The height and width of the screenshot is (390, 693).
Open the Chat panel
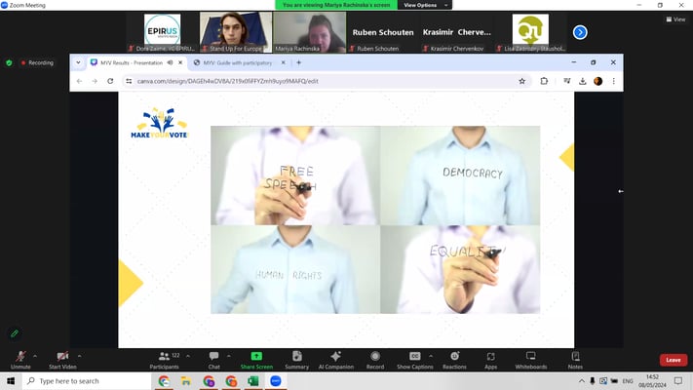[213, 360]
